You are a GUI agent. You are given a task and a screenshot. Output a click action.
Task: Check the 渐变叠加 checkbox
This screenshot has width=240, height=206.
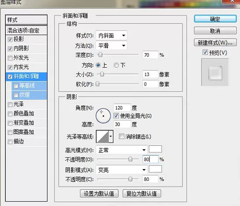10,123
